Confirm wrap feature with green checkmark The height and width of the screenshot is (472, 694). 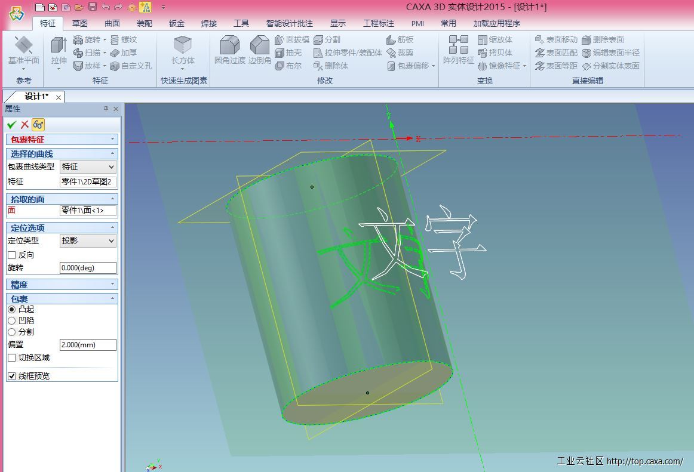pos(11,125)
